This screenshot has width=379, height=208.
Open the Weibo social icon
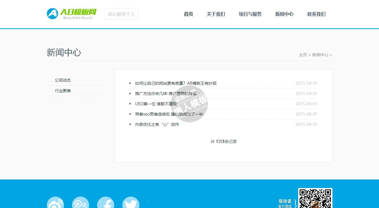[55, 202]
